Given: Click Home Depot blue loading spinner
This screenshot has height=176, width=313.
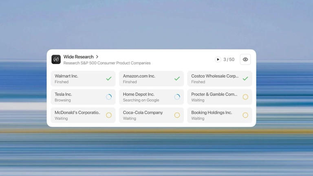Looking at the screenshot, I should (177, 97).
